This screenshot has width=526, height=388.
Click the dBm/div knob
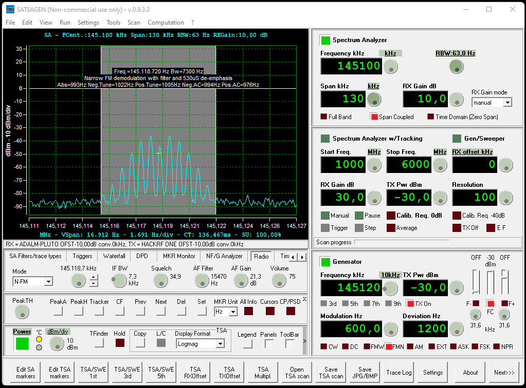point(57,343)
